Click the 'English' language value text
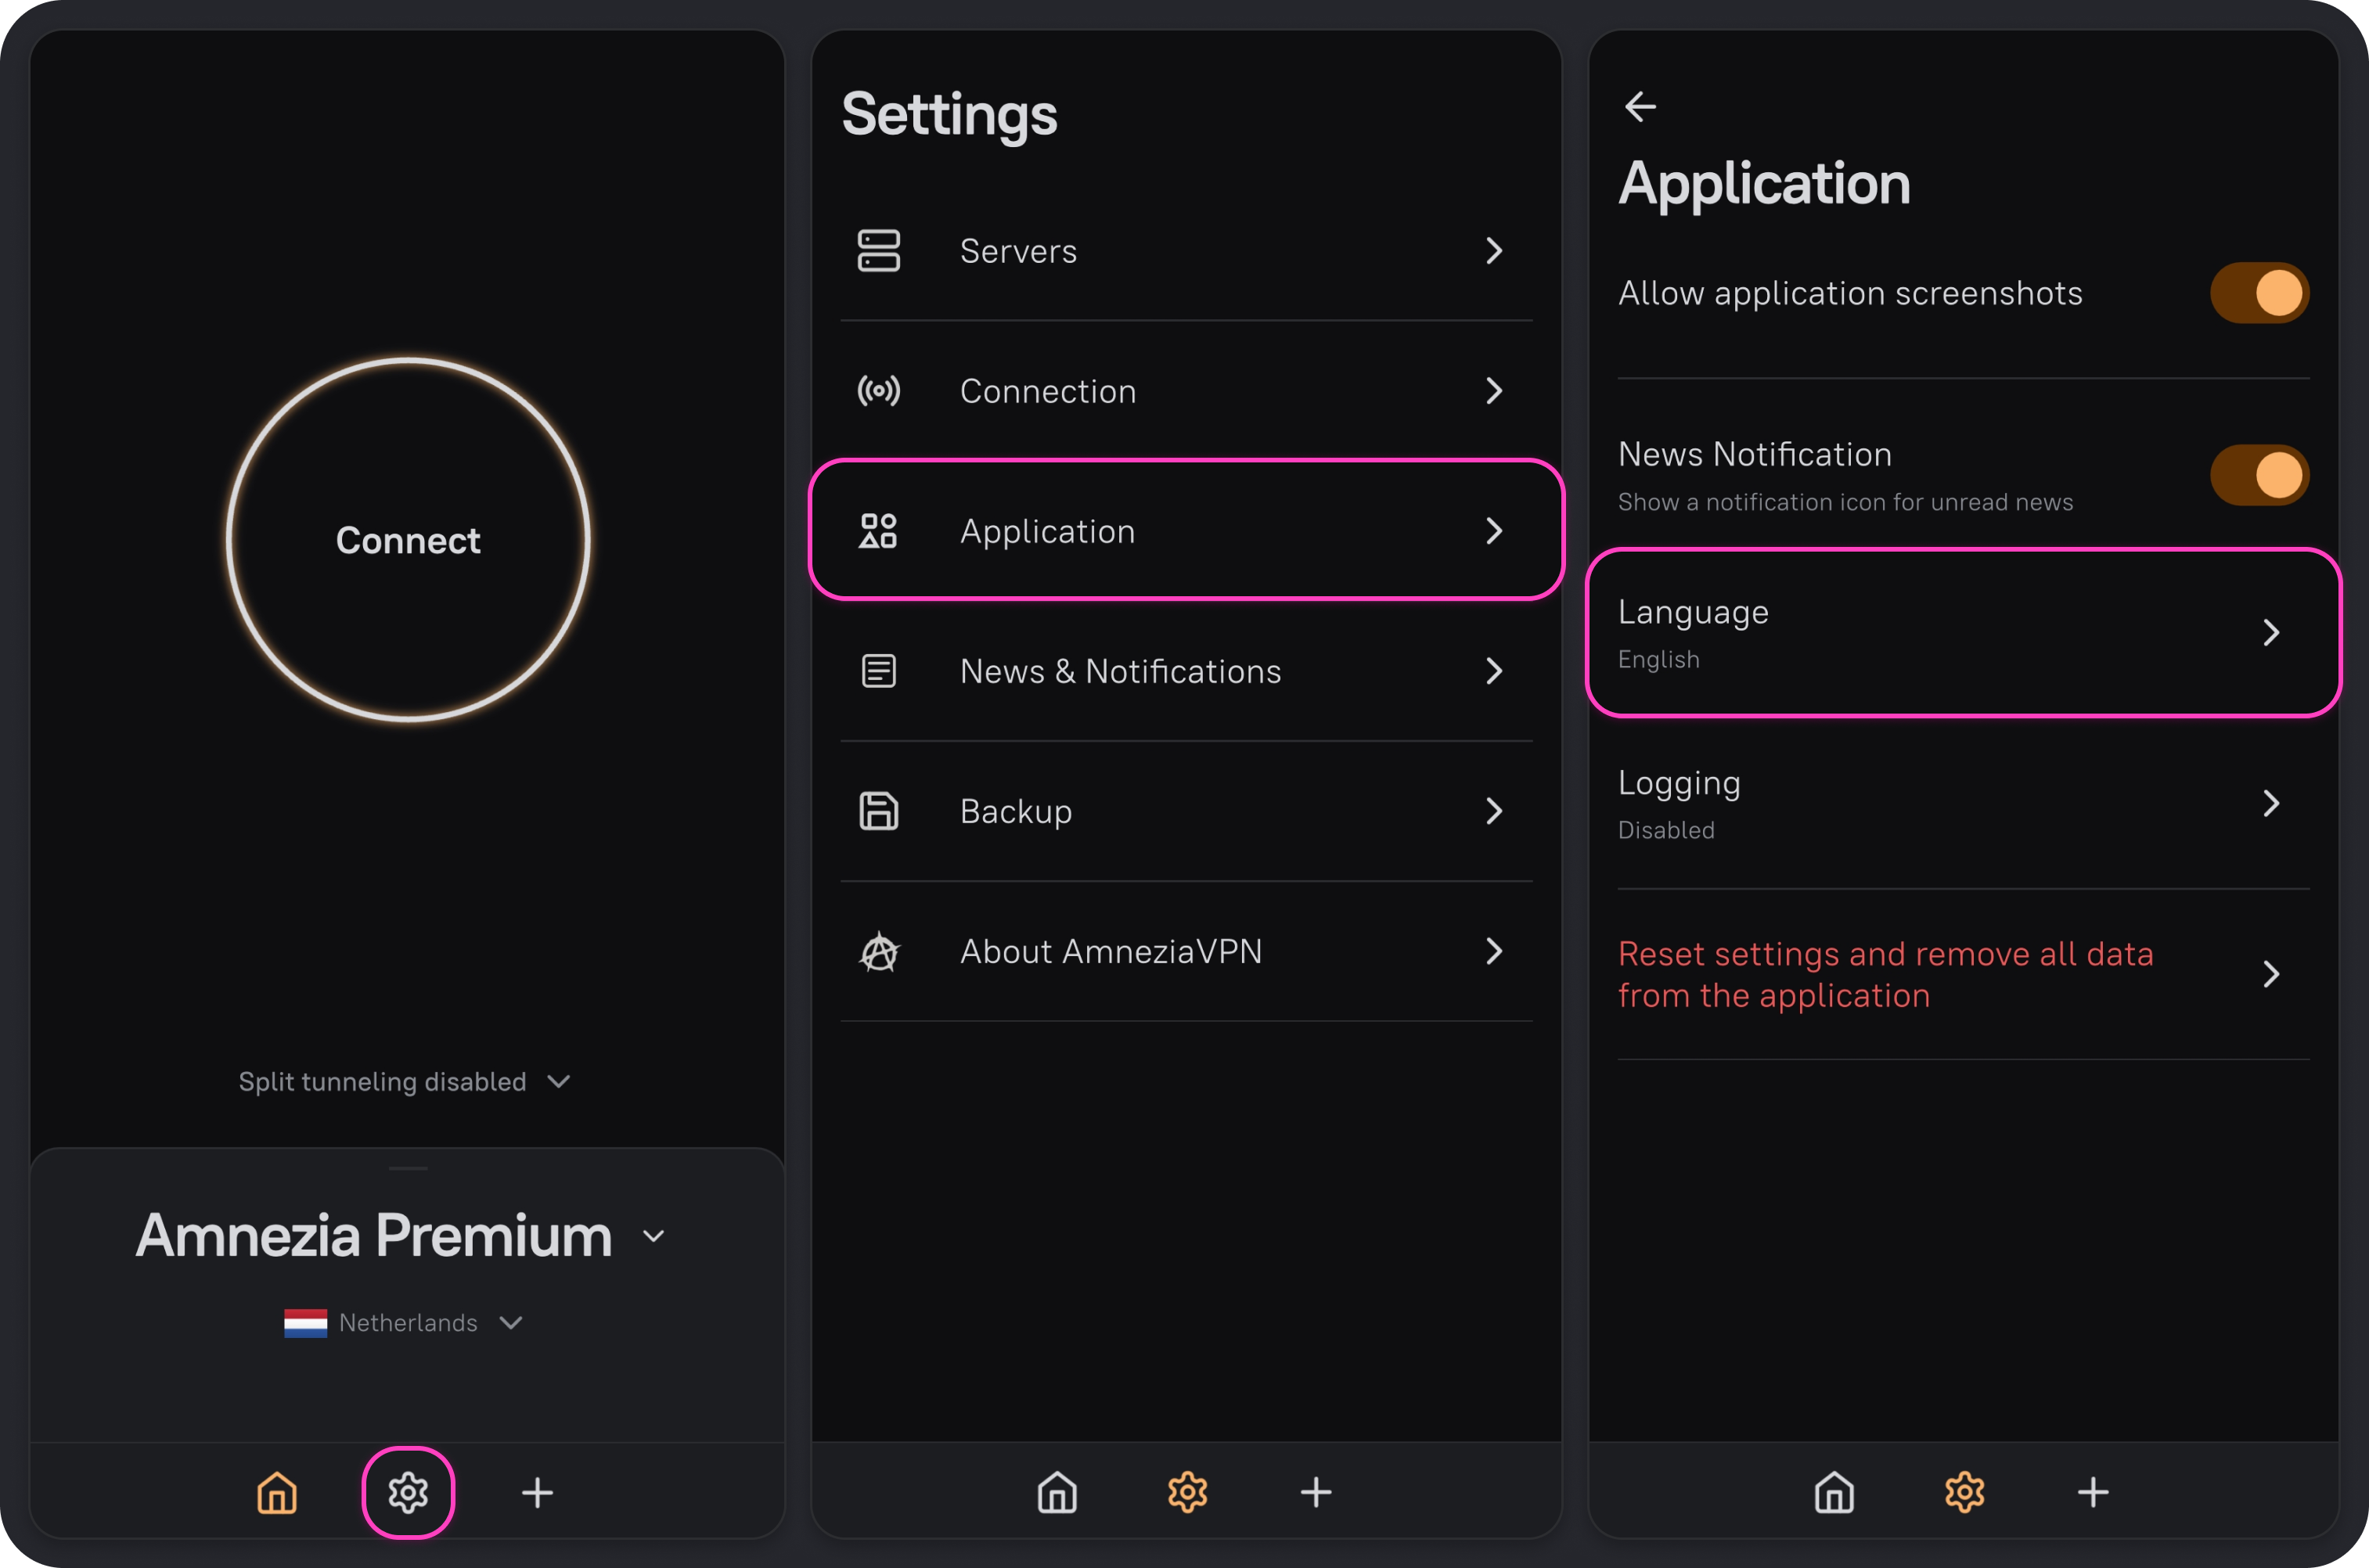 (x=1658, y=660)
